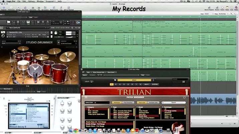Open Kontakt Browse folder icon

point(9,23)
